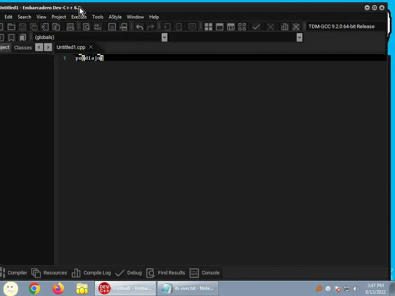Open the Debug bottom tab
395x296 pixels.
pos(128,273)
